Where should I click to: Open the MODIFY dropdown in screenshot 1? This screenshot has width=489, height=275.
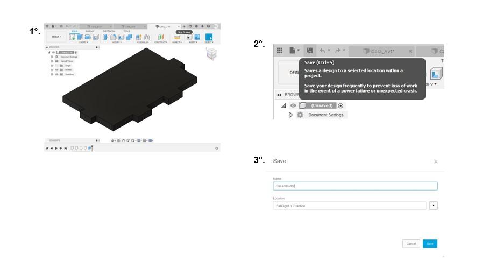[117, 42]
